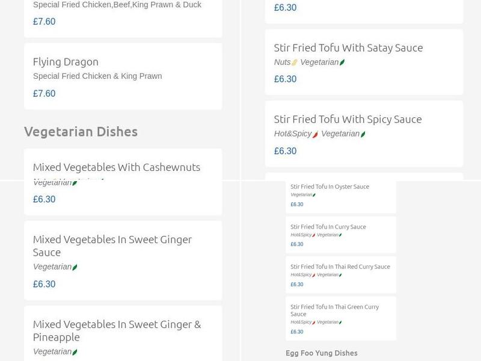Click the £6.30 price of Mixed Vegetables With Cashewnuts
Image resolution: width=481 pixels, height=361 pixels.
[43, 199]
